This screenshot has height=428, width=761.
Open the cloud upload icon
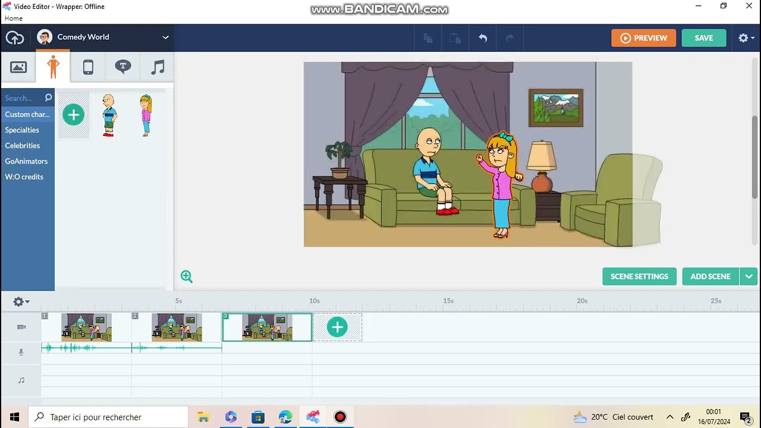[15, 38]
